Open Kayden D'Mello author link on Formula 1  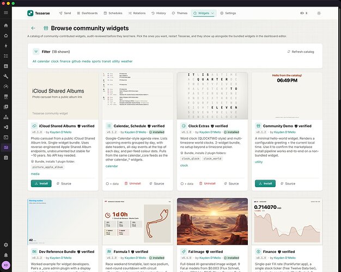[x=135, y=258]
